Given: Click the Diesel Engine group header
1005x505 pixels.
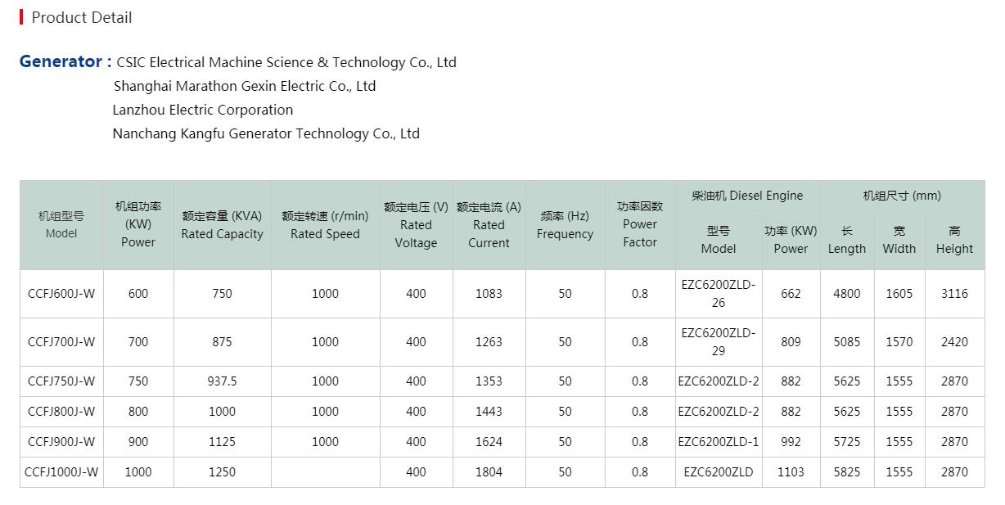Looking at the screenshot, I should (x=747, y=196).
